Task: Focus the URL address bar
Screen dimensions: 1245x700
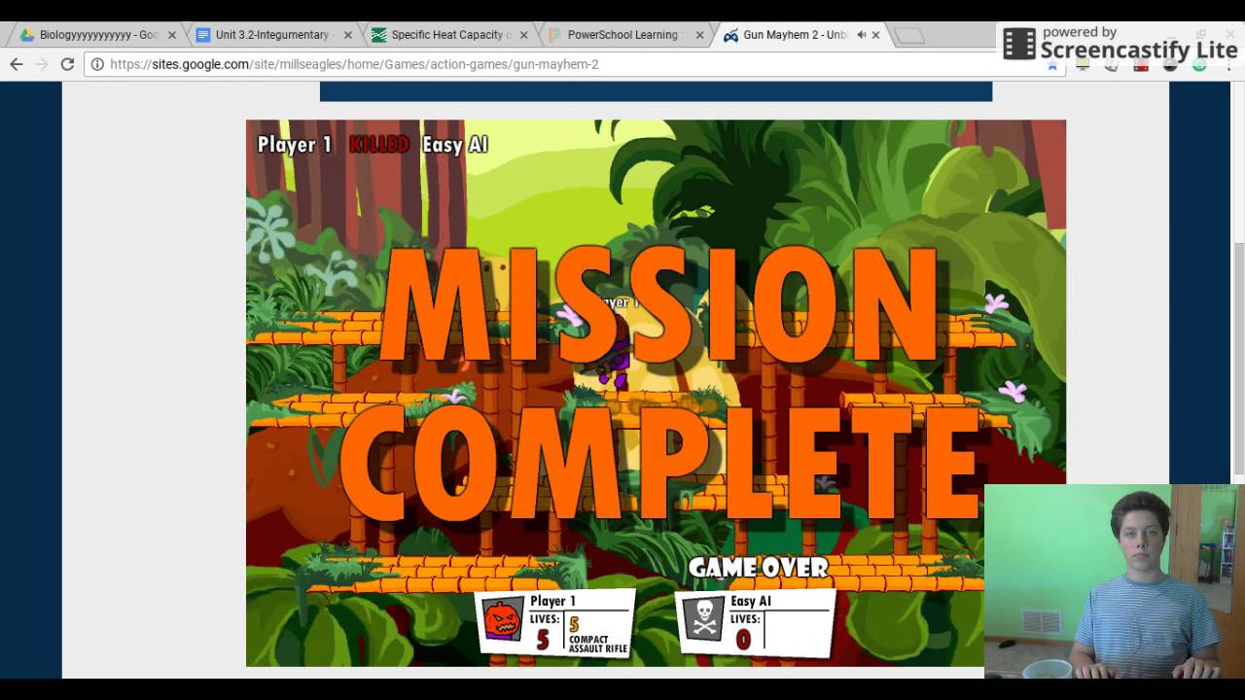Action: (564, 64)
